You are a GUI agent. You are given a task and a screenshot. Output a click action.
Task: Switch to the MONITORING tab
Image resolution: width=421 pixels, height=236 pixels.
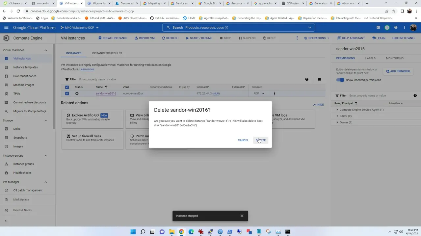click(x=395, y=58)
